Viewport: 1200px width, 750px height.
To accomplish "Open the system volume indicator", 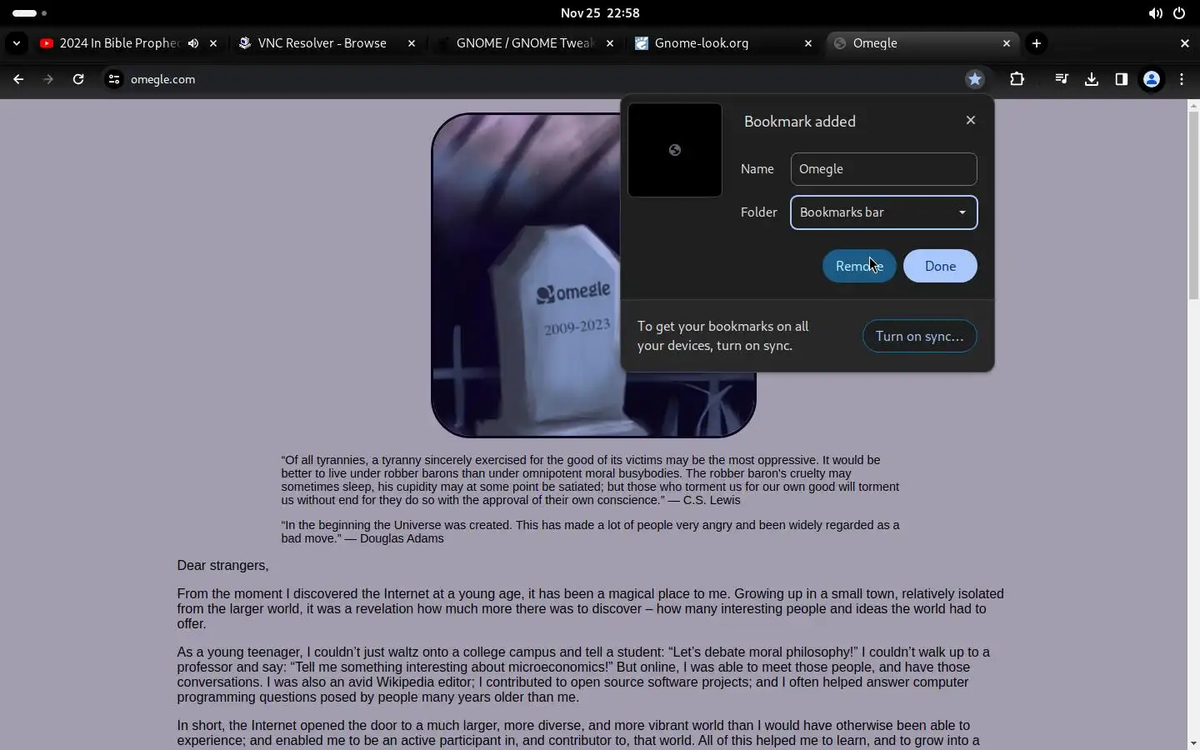I will point(1155,13).
